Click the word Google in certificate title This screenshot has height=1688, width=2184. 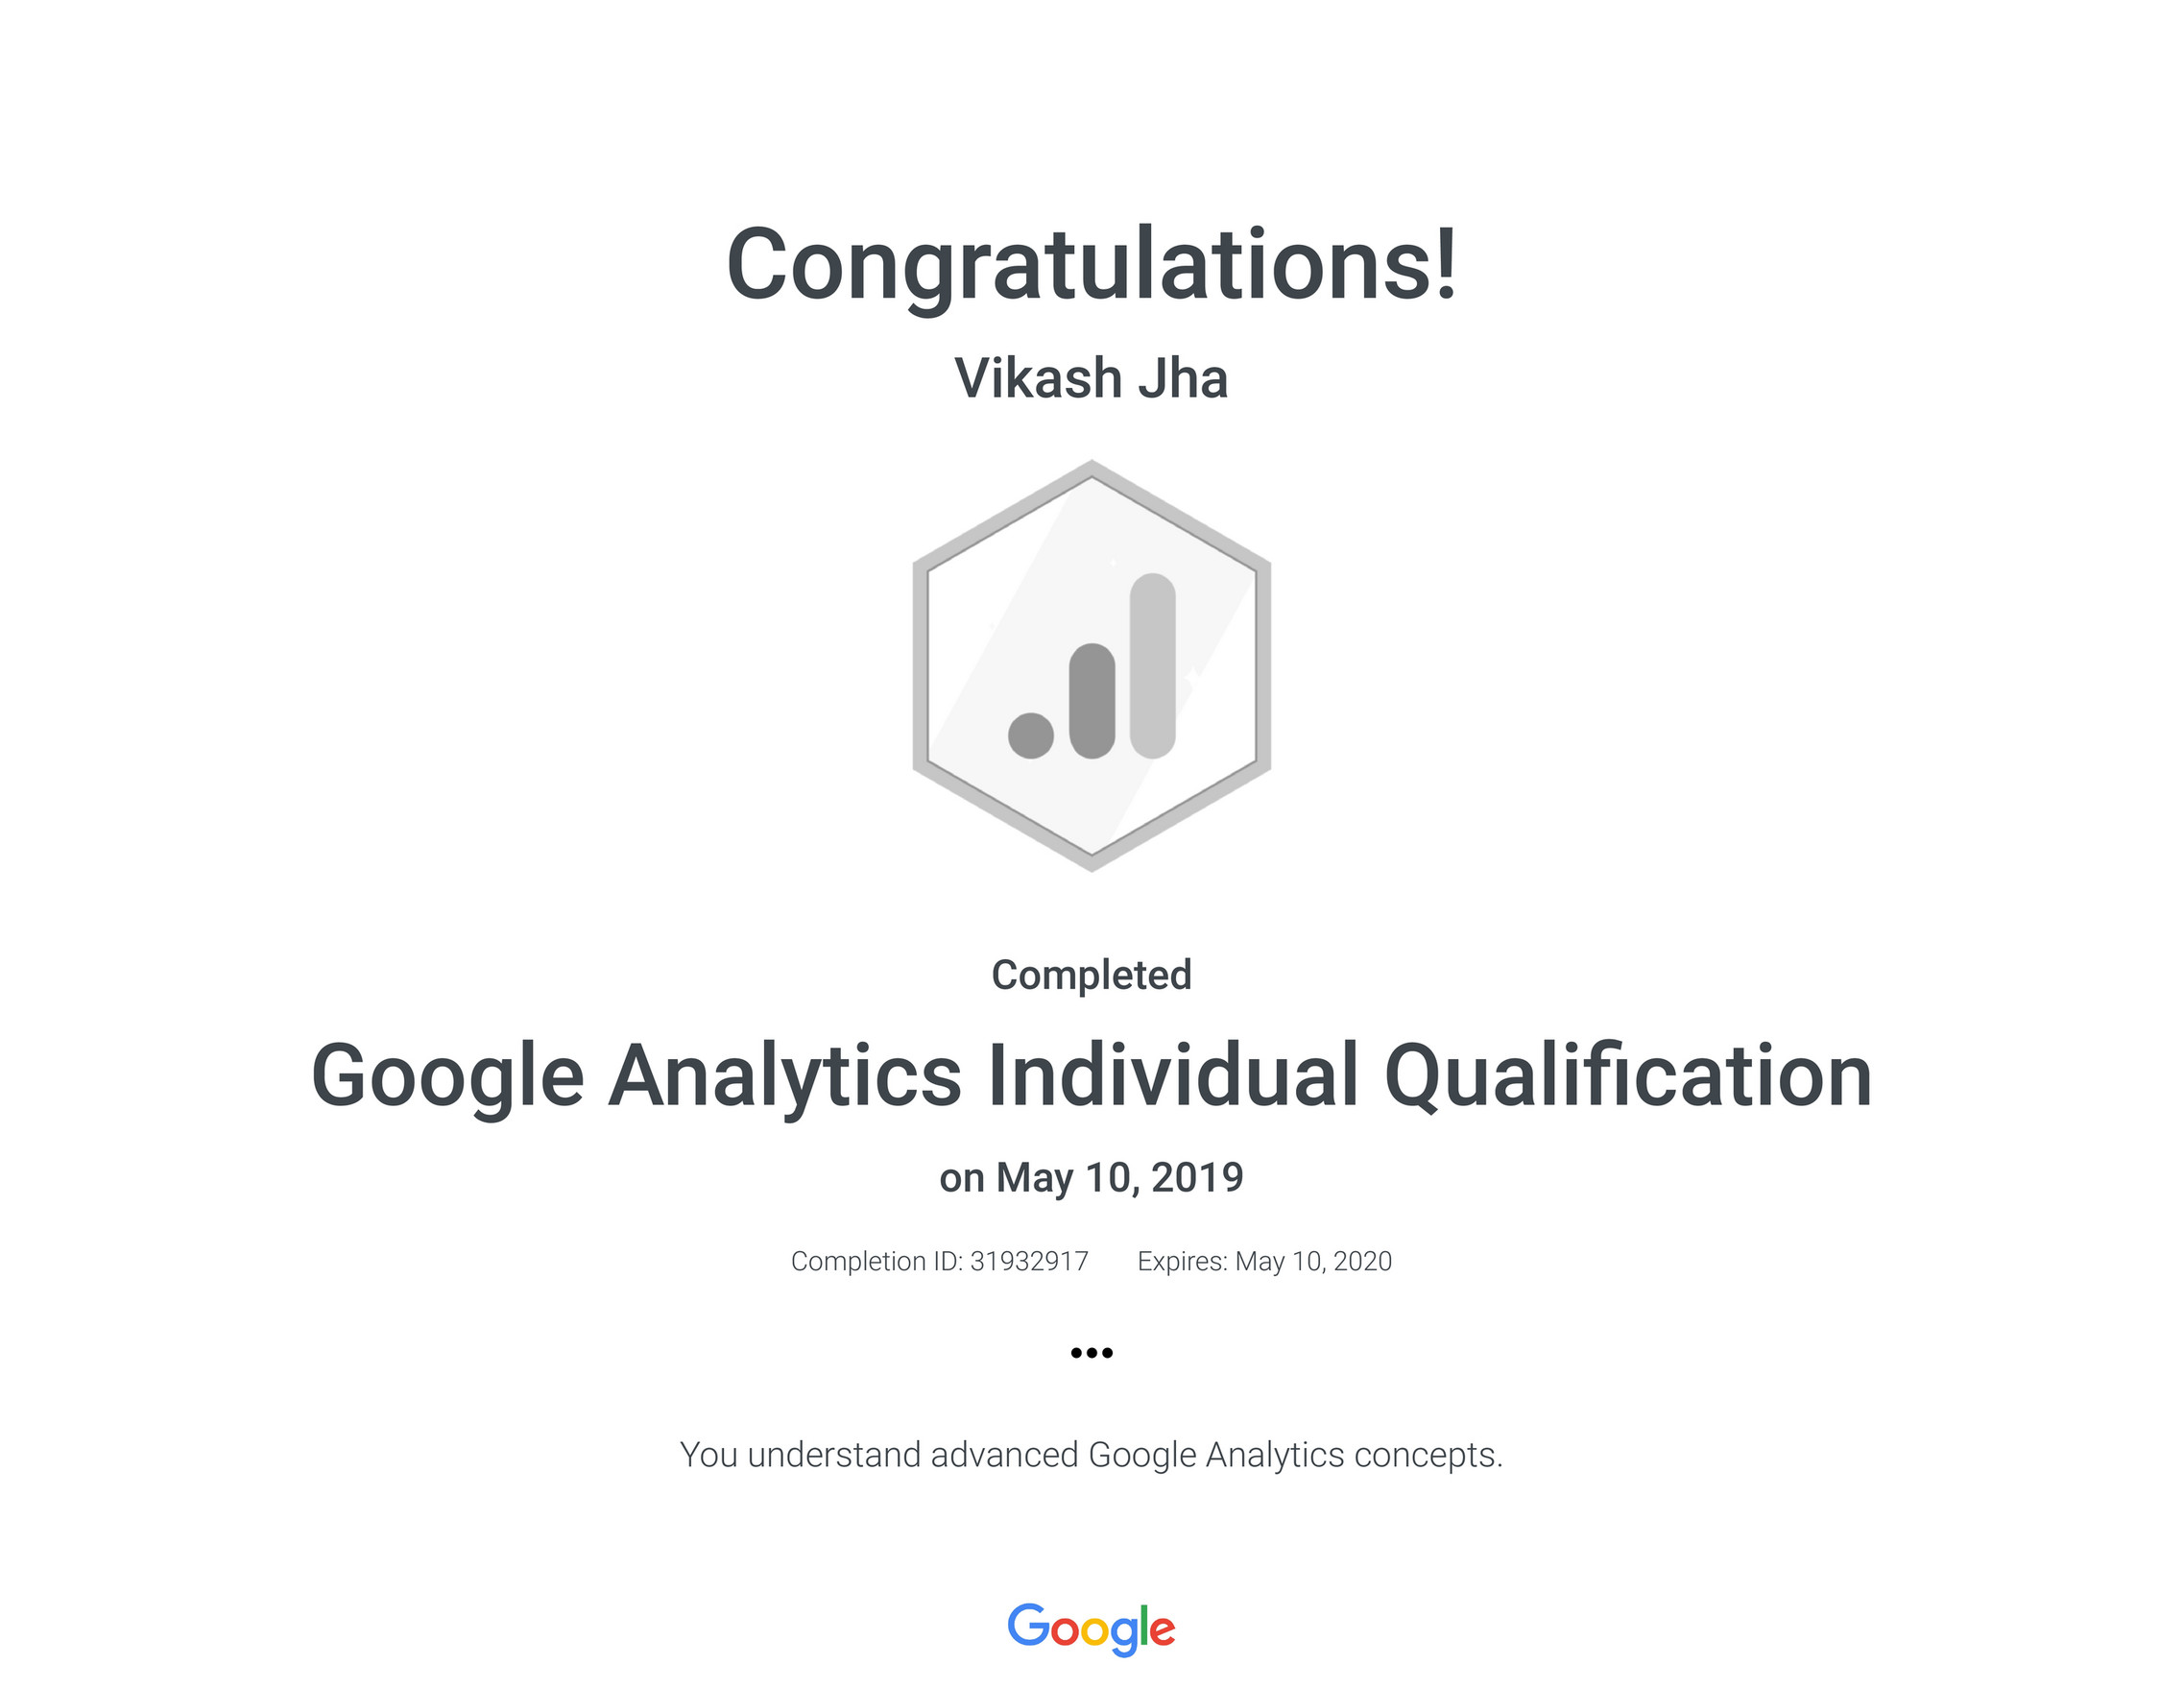tap(448, 1076)
